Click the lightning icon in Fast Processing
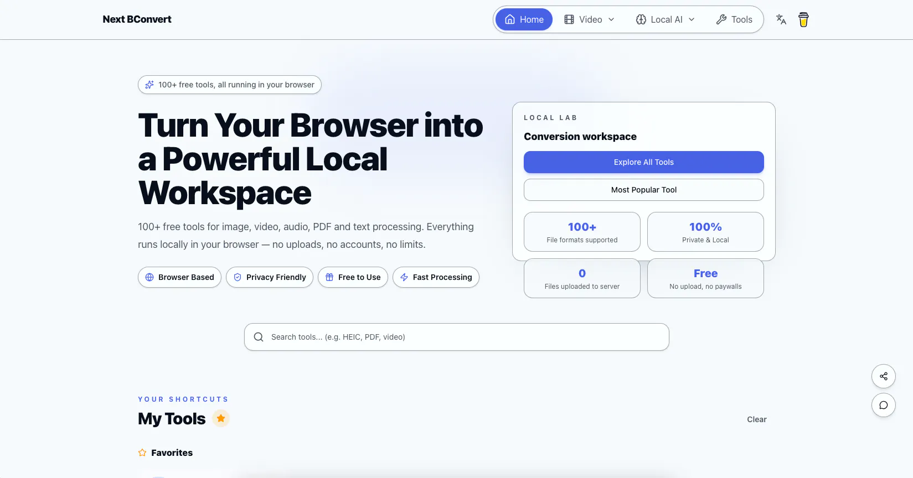 [404, 277]
